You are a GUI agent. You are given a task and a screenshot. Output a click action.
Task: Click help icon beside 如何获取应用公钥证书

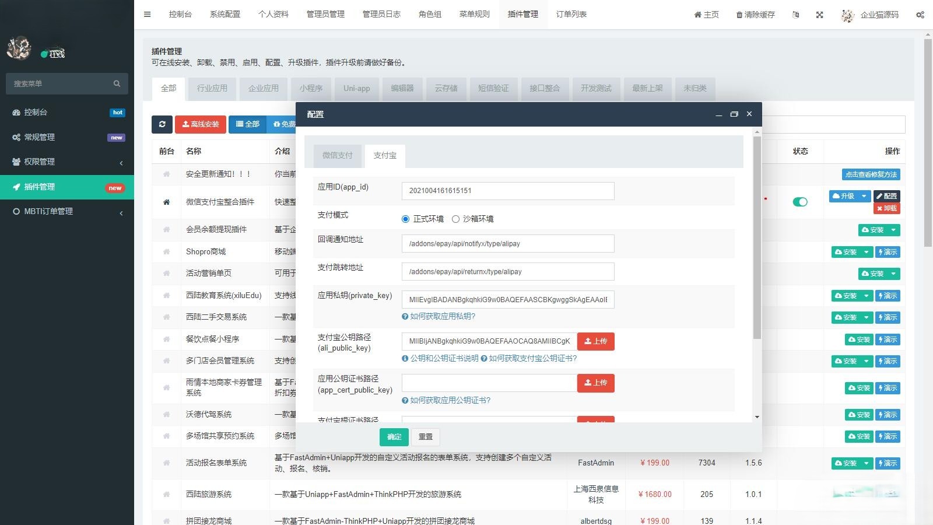(405, 400)
